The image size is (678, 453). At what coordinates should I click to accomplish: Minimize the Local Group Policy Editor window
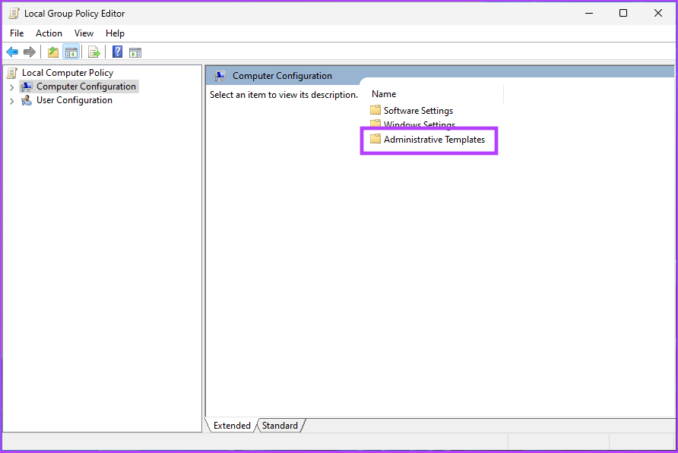point(589,14)
